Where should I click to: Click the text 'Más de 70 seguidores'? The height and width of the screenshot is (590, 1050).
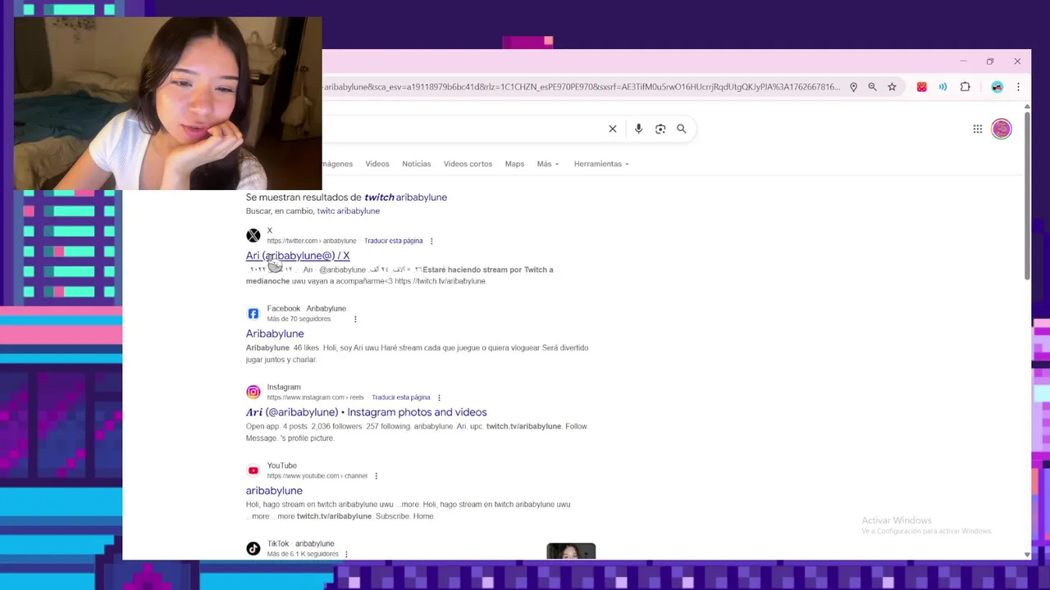[x=299, y=319]
